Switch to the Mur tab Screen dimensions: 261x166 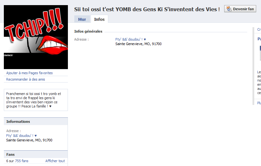point(82,19)
